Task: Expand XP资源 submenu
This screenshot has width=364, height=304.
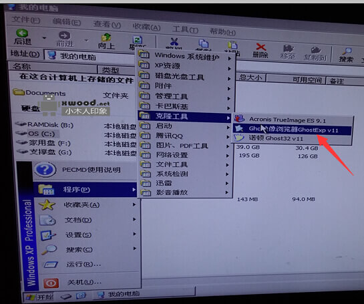Action: (x=185, y=66)
